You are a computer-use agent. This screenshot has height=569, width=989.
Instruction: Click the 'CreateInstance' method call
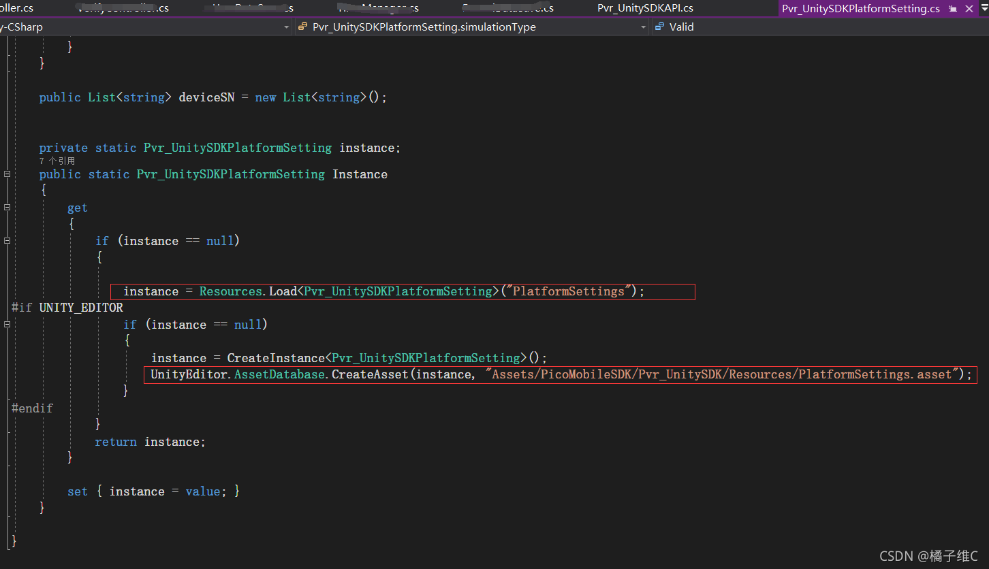tap(276, 358)
